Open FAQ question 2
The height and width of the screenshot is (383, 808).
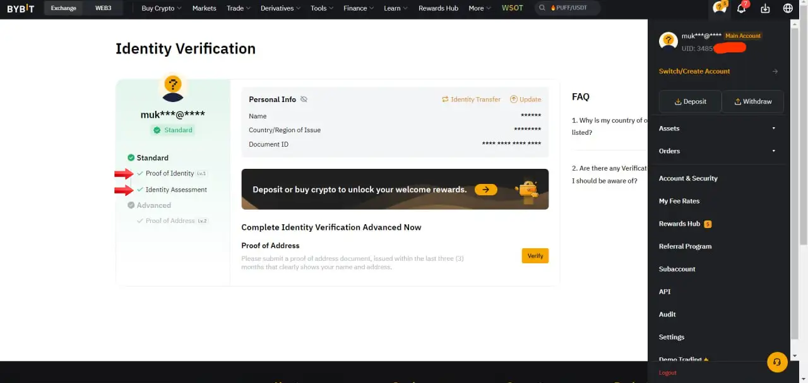click(610, 174)
